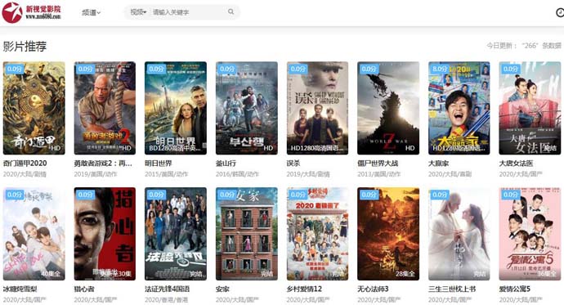
Task: Focus the keyword search input field
Action: pyautogui.click(x=188, y=12)
